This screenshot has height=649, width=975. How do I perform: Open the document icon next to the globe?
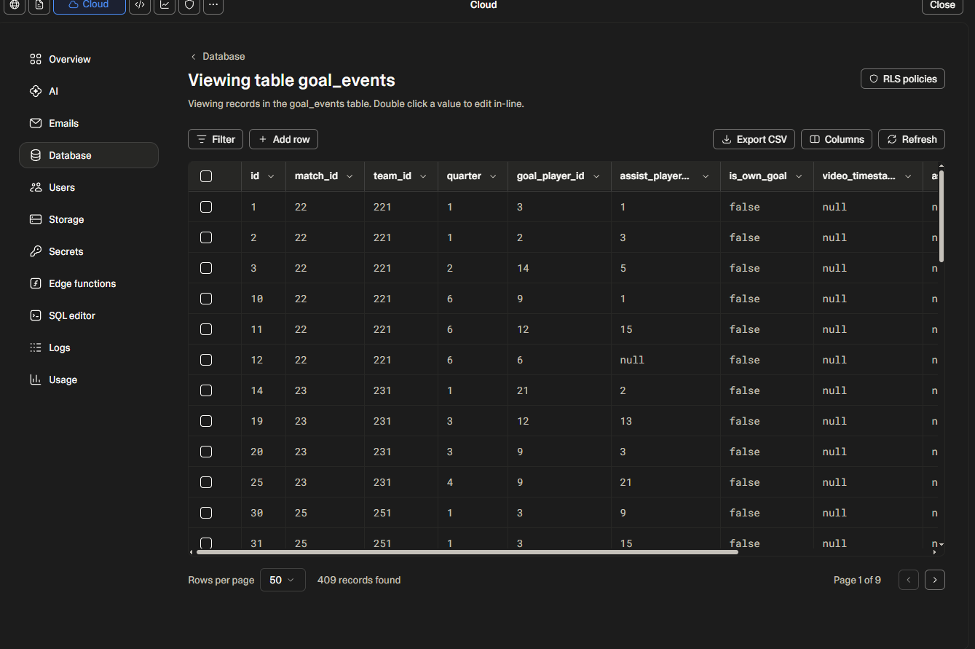point(39,6)
